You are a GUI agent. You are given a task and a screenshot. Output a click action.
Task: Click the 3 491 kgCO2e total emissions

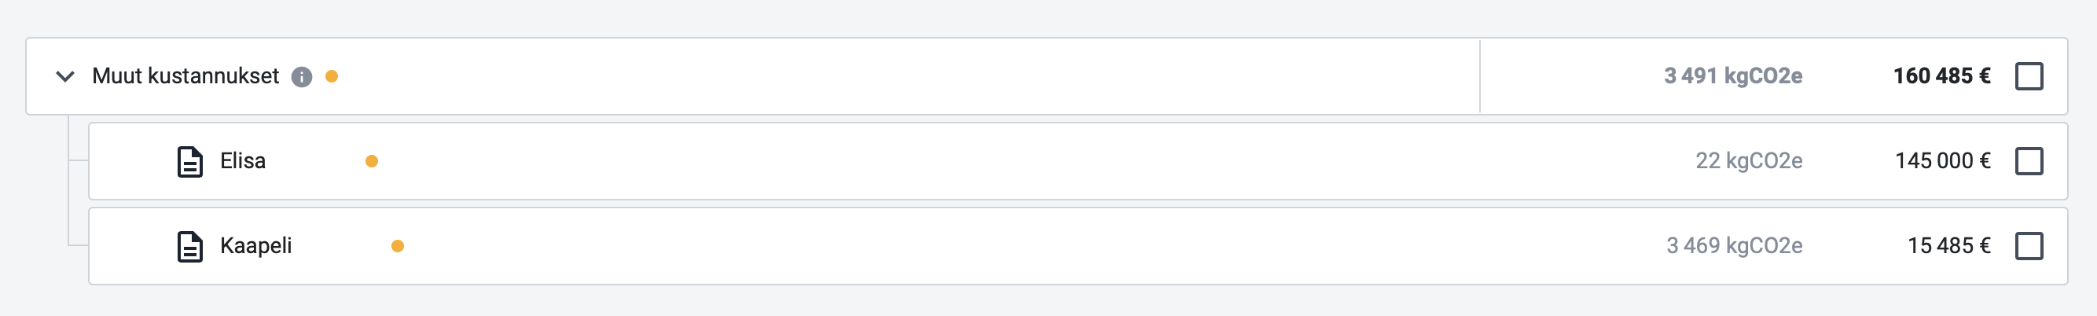1733,76
